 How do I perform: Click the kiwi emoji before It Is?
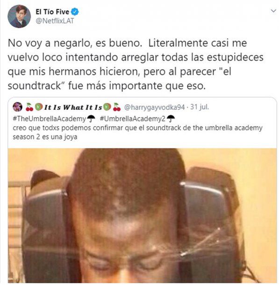tap(39, 107)
